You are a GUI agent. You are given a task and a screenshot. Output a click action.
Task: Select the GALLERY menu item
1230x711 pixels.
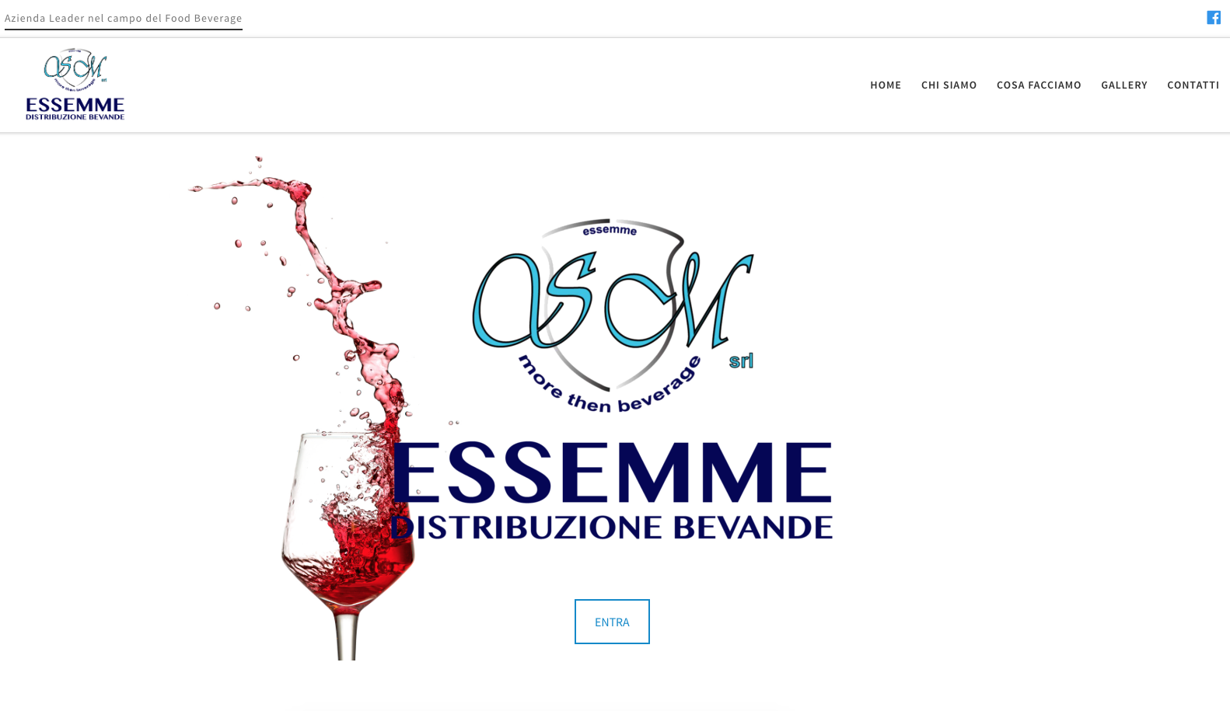1123,85
